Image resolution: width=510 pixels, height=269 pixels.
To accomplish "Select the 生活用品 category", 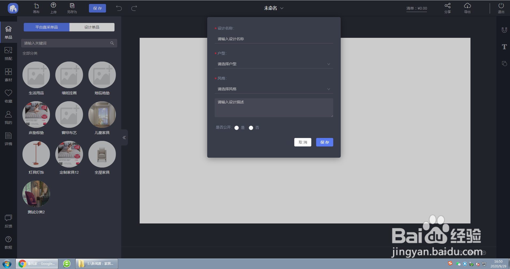I will coord(36,78).
